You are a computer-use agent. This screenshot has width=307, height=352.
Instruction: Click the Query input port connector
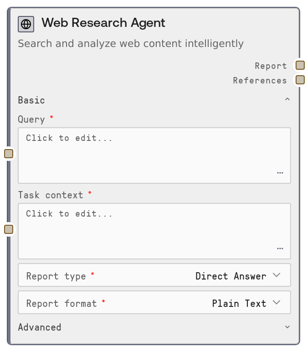[9, 154]
